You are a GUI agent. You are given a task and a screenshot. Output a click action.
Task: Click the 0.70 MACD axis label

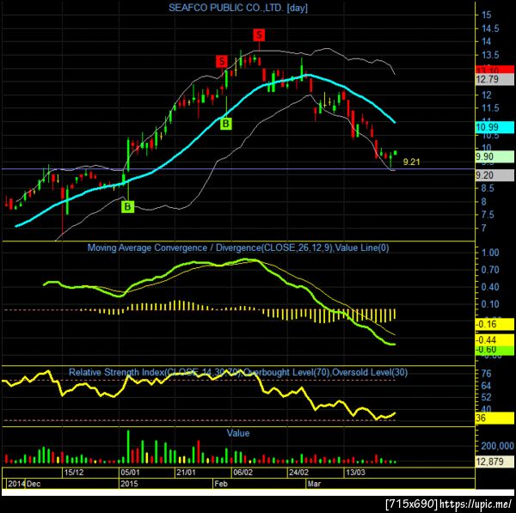tap(490, 270)
